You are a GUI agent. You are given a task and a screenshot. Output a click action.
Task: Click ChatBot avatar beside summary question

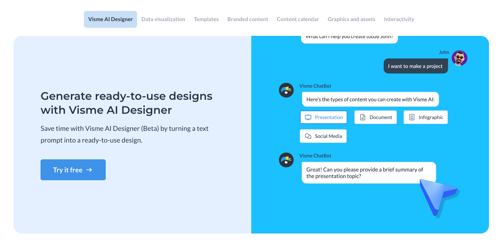click(286, 160)
